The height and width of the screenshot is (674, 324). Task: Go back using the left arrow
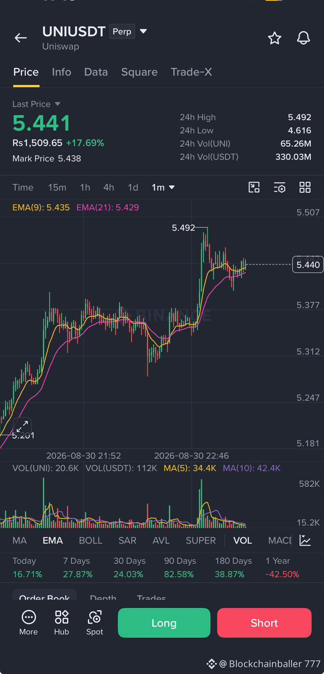click(21, 38)
